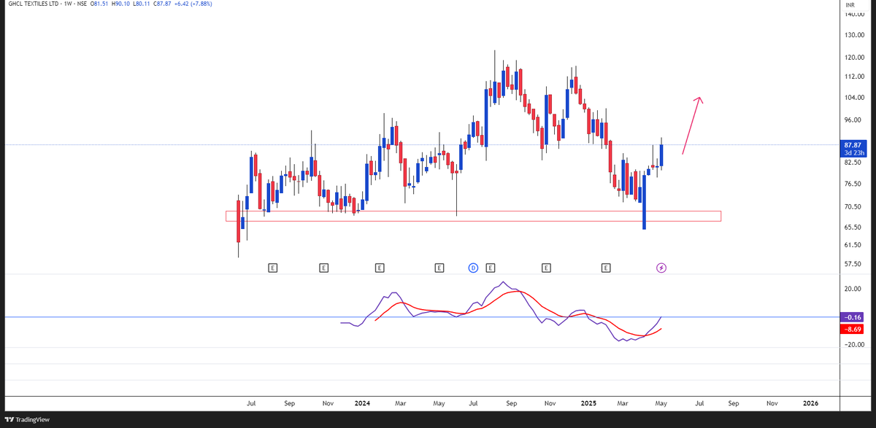
Task: Click the 70.50 price axis label
Action: (x=853, y=207)
